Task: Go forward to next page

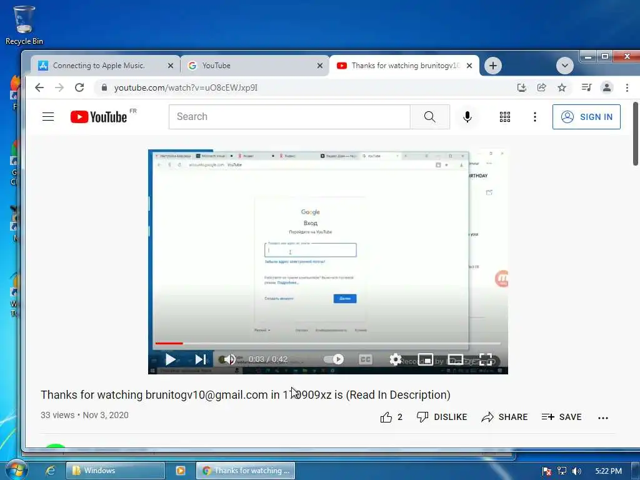Action: tap(59, 87)
